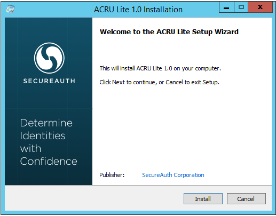Viewport: 276px width, 216px height.
Task: Maximize the ACRU Lite Installation window
Action: [x=241, y=7]
